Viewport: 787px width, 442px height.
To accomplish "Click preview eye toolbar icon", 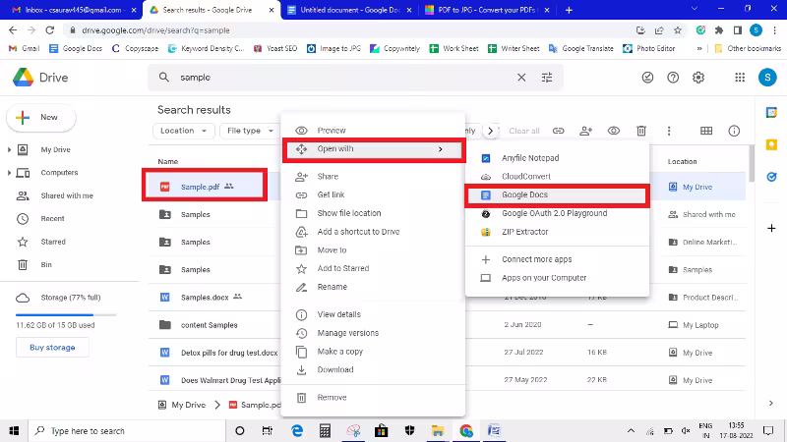I will (613, 131).
